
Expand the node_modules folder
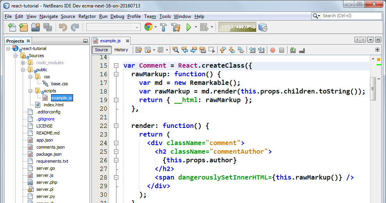23,63
